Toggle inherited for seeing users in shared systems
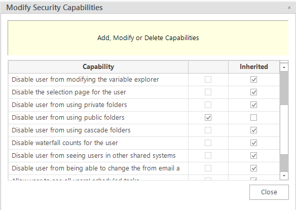Image resolution: width=296 pixels, height=210 pixels. tap(253, 156)
